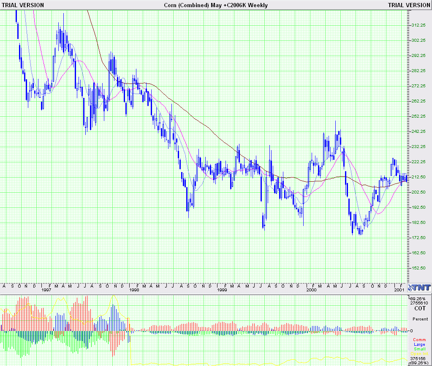
Task: Click the 262.25 price axis label
Action: click(418, 101)
